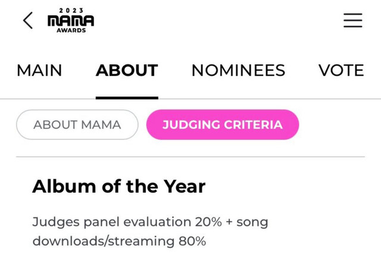381x276 pixels.
Task: Go to the NOMINEES tab
Action: (x=238, y=70)
